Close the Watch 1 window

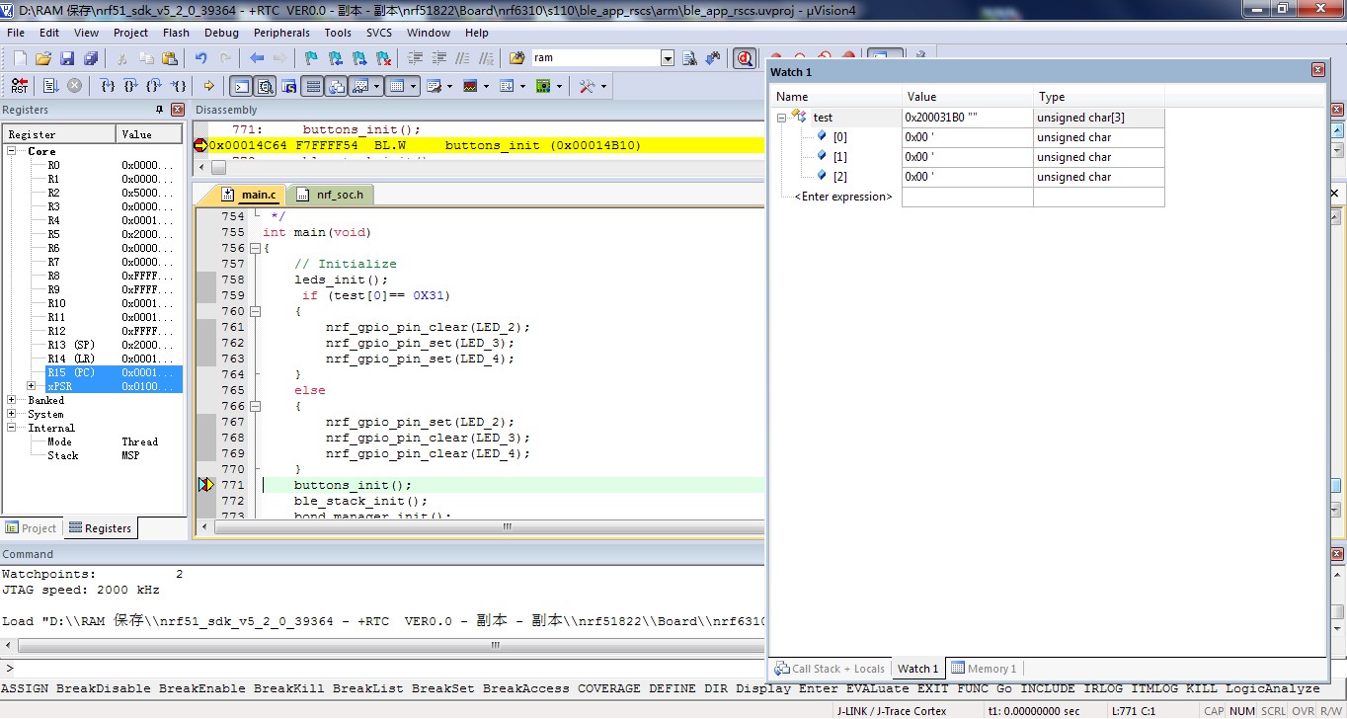click(x=1317, y=71)
